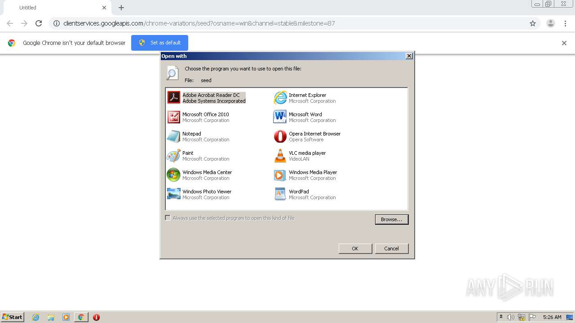Viewport: 575px width, 323px height.
Task: Click the Chrome forward arrow
Action: [24, 23]
